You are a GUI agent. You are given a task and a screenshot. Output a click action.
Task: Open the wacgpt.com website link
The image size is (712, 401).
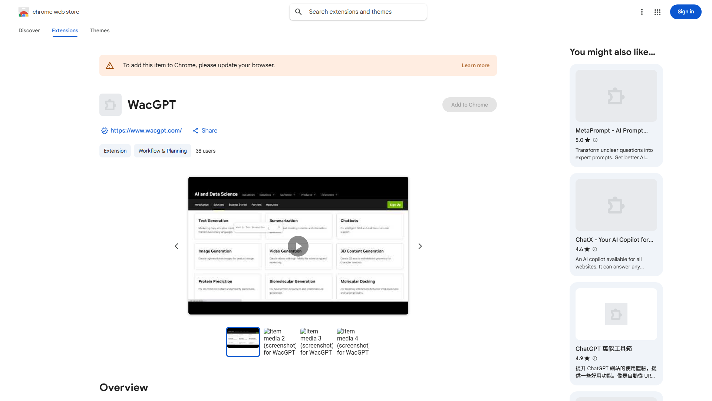[x=146, y=131]
